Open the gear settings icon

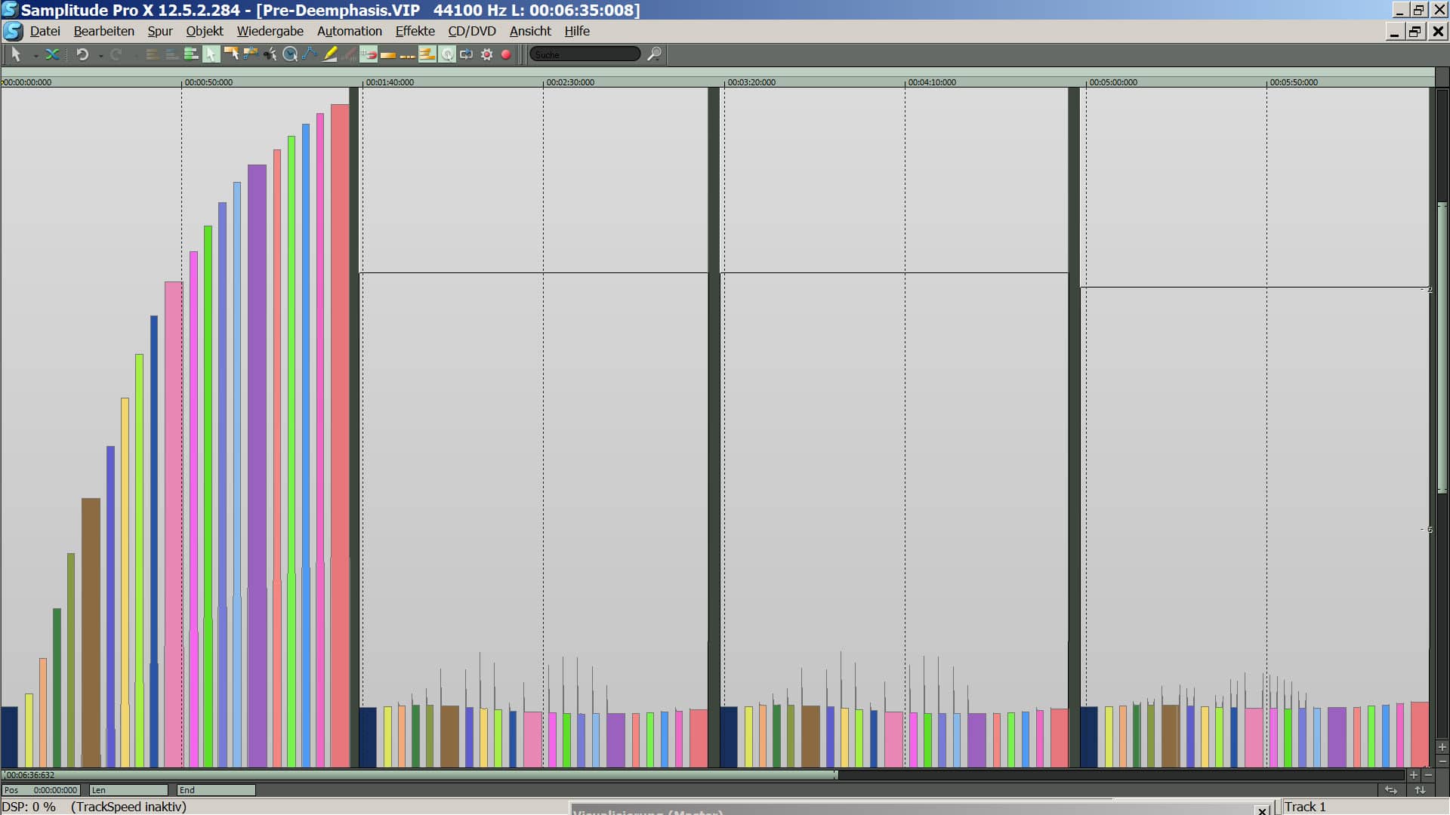click(x=486, y=54)
